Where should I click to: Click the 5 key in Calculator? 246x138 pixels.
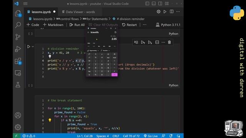(102, 68)
